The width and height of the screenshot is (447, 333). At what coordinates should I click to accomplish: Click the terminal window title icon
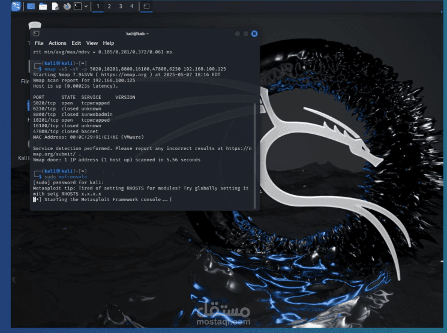36,34
